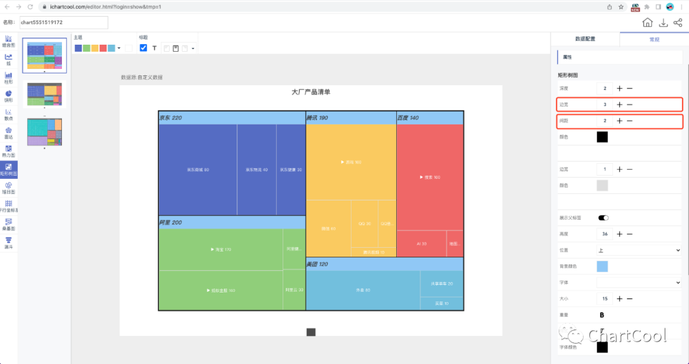689x364 pixels.
Task: Select the 矩形树图 treemap chart type
Action: (x=8, y=170)
